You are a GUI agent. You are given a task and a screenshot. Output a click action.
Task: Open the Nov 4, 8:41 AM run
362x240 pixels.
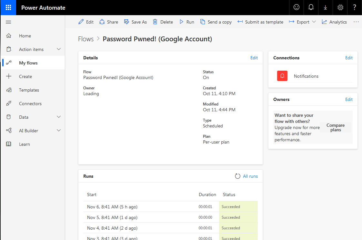point(170,228)
